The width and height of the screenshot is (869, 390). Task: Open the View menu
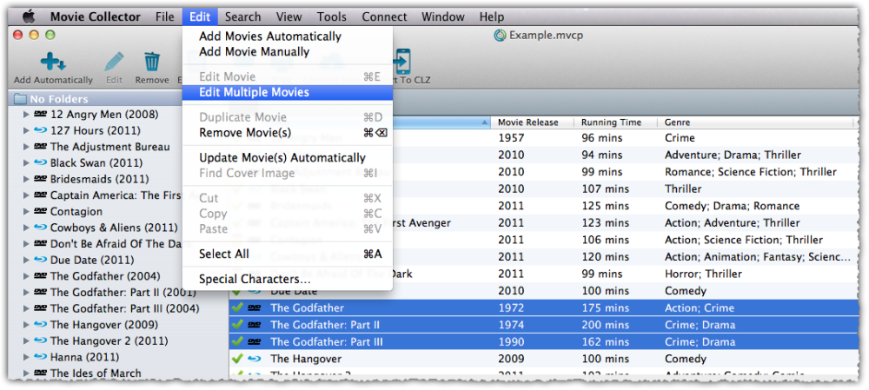coord(289,17)
